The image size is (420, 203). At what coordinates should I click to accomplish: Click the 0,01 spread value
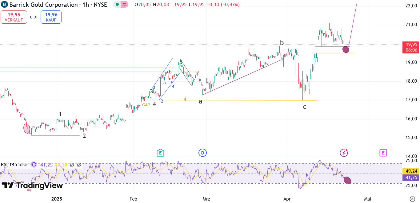pos(34,17)
